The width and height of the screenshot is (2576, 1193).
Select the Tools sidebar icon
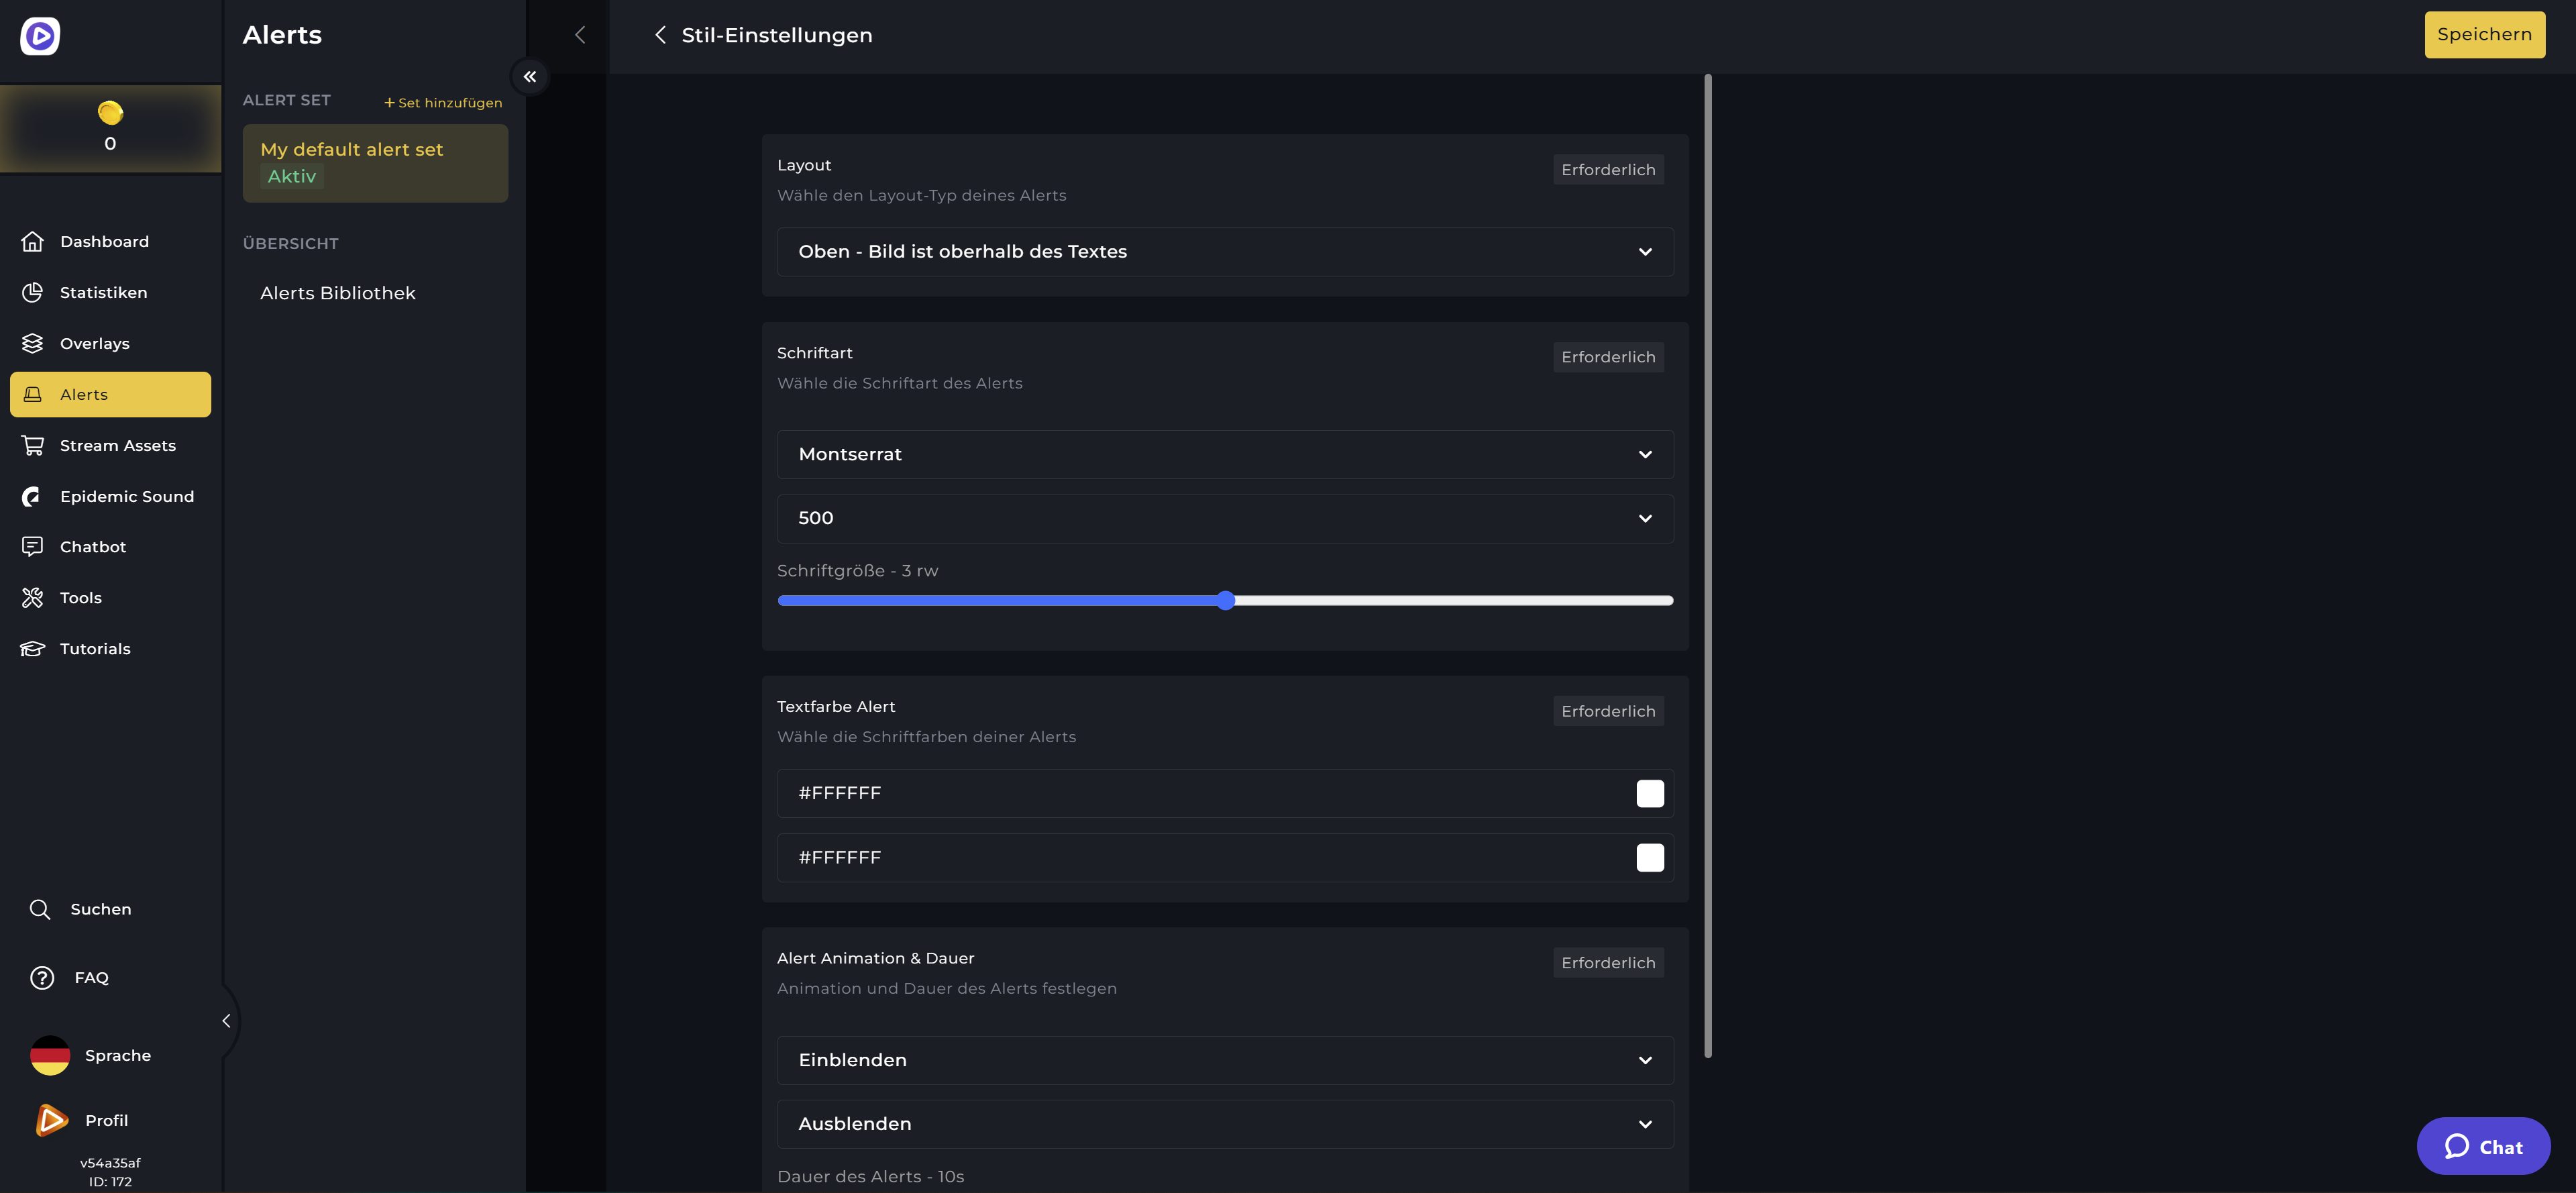tap(80, 597)
